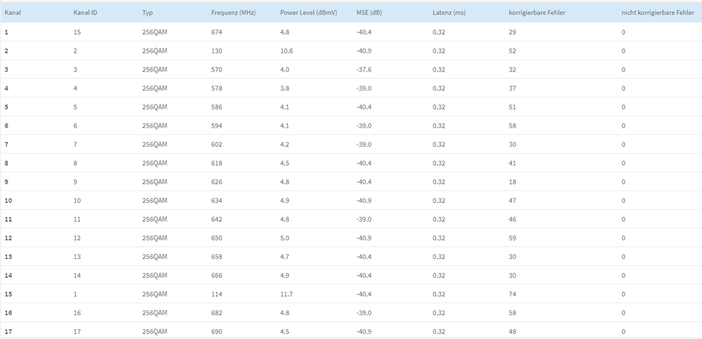The image size is (702, 339).
Task: Click the 618 MHz frequency cell
Action: [216, 164]
